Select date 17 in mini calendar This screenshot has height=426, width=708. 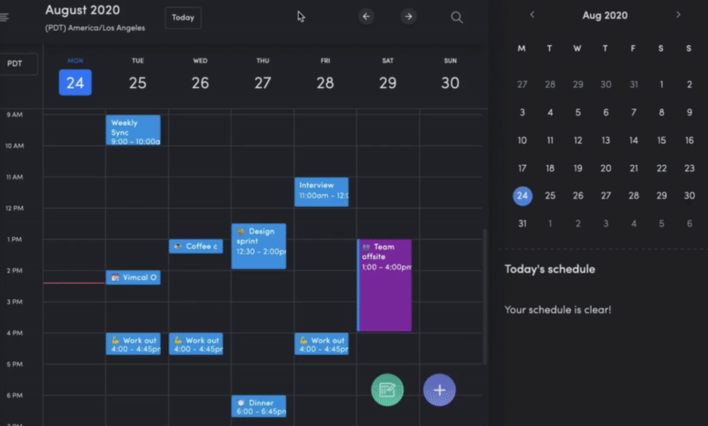522,168
